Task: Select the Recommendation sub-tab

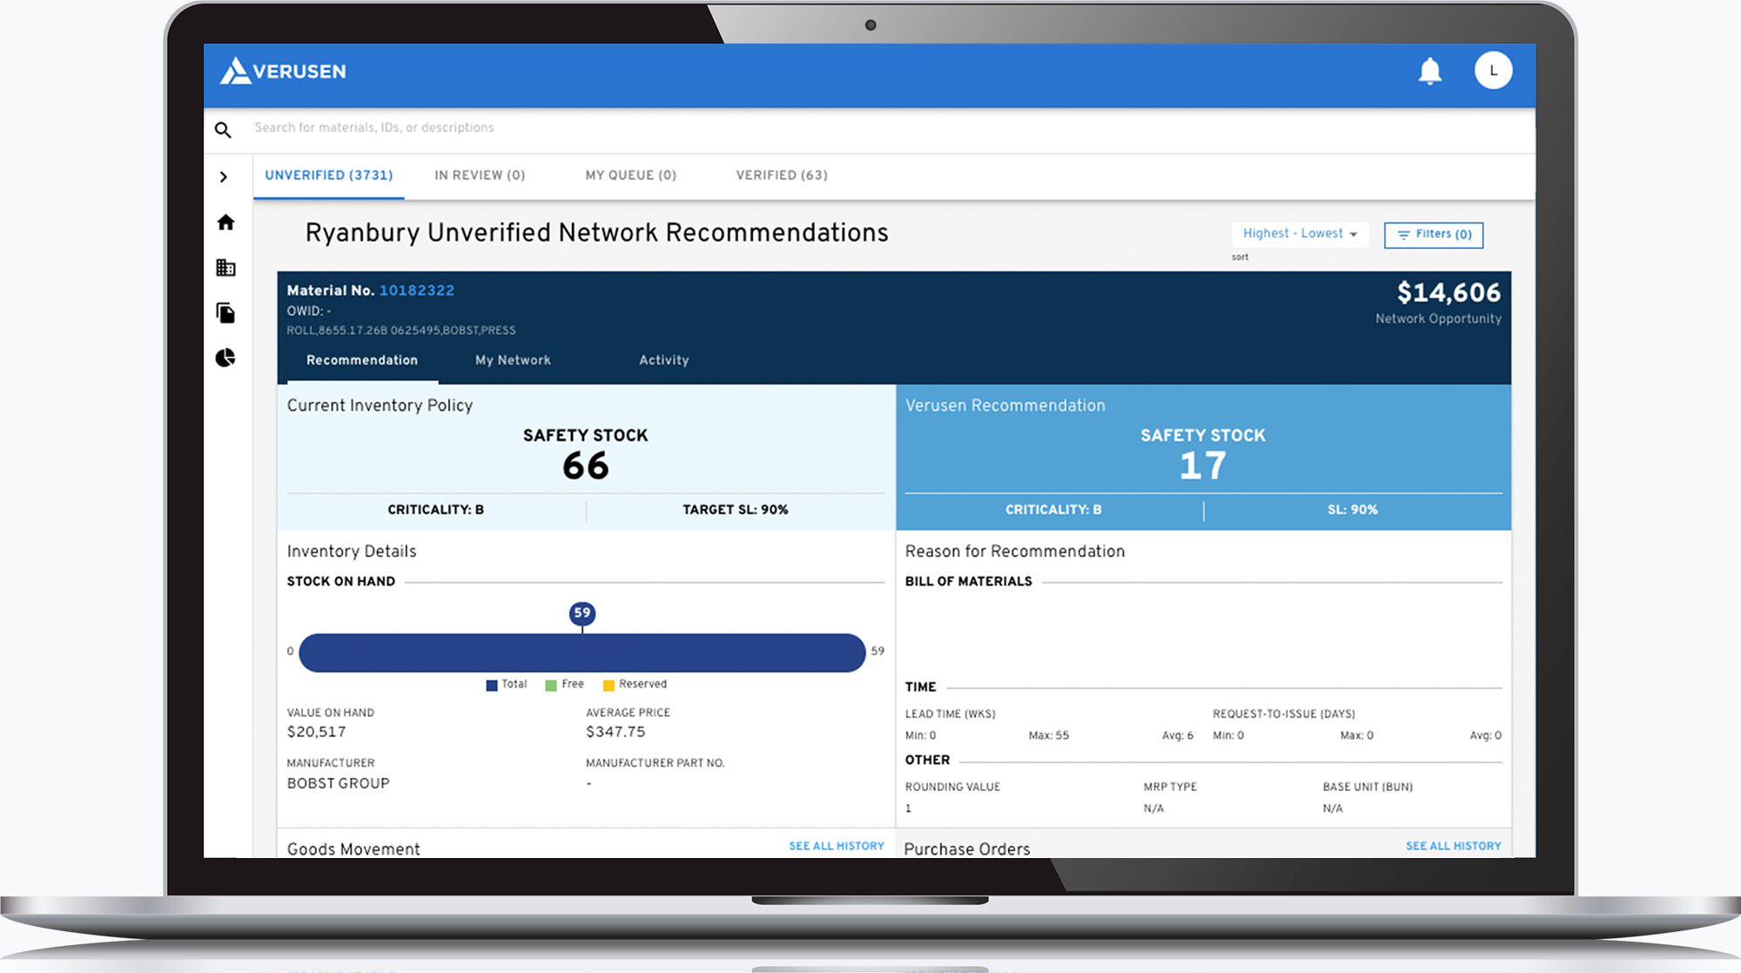Action: (x=362, y=360)
